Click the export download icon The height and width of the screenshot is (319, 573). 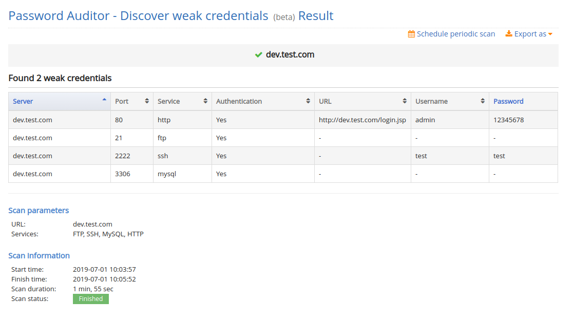click(509, 33)
